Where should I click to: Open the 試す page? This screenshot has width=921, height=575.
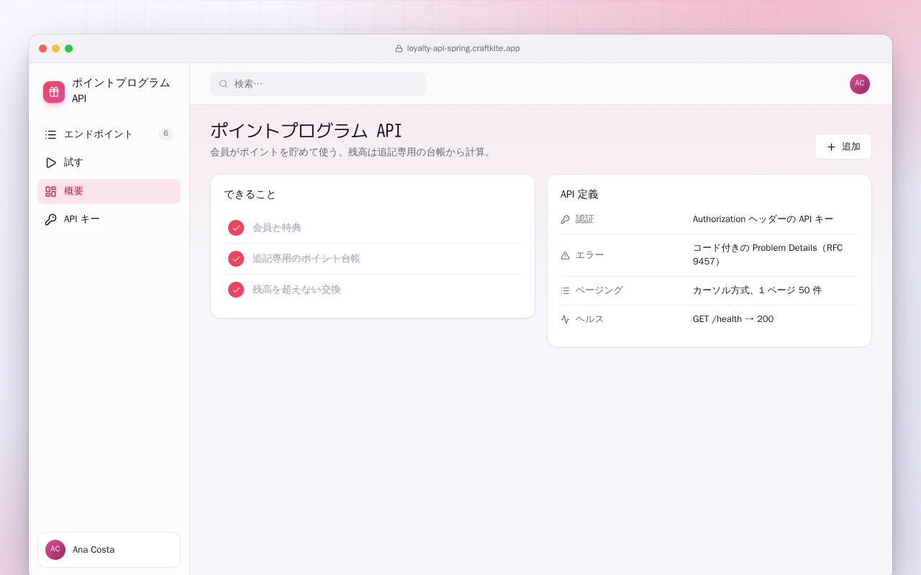click(109, 162)
